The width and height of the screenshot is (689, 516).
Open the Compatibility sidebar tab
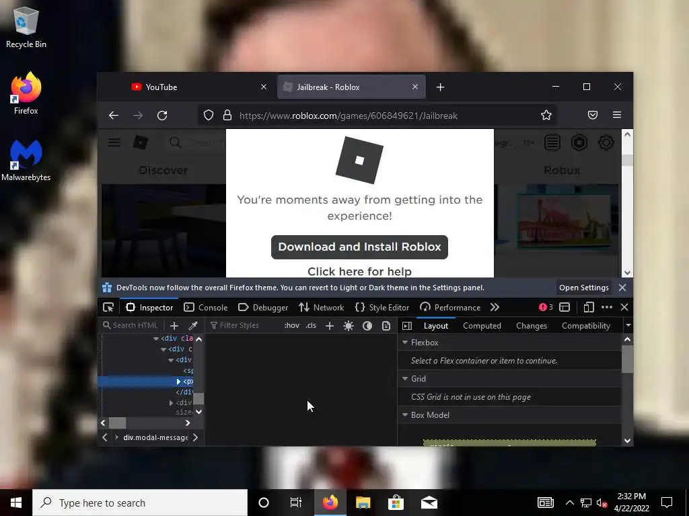click(x=586, y=326)
